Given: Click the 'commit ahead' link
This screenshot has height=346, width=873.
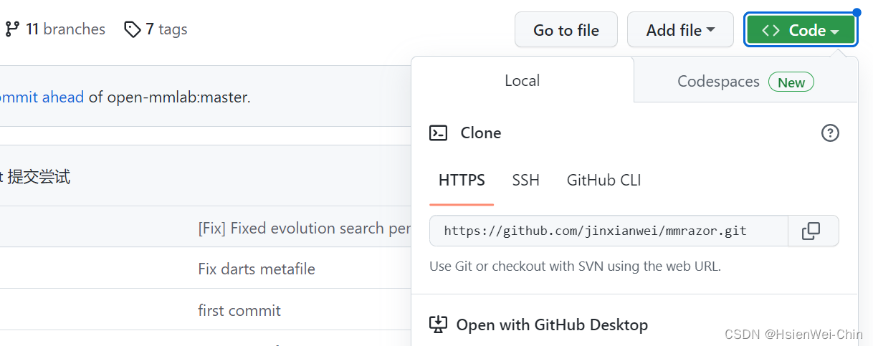Looking at the screenshot, I should coord(42,97).
